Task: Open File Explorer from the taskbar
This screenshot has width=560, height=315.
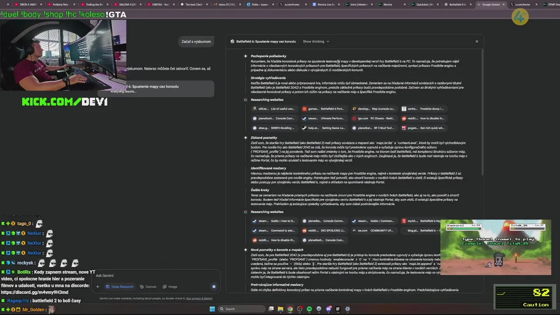Action: [280, 309]
